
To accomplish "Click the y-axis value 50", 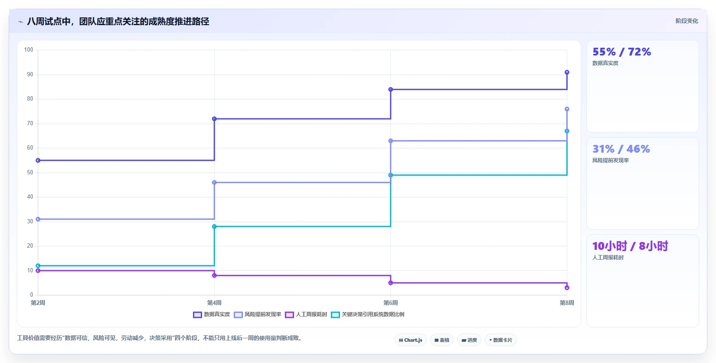I will pyautogui.click(x=30, y=173).
